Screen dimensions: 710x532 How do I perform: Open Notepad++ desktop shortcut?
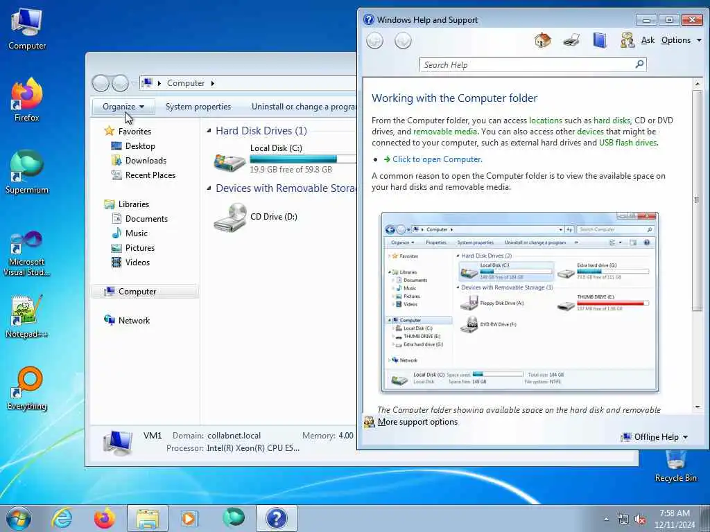point(27,317)
